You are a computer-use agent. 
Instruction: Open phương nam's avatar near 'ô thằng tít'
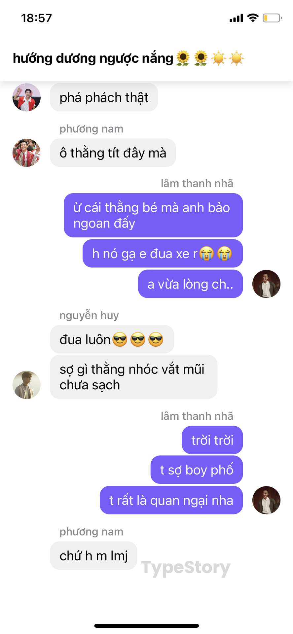pos(26,153)
